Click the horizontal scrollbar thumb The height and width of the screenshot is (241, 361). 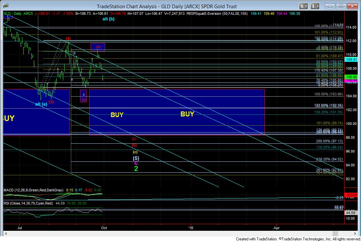point(335,233)
